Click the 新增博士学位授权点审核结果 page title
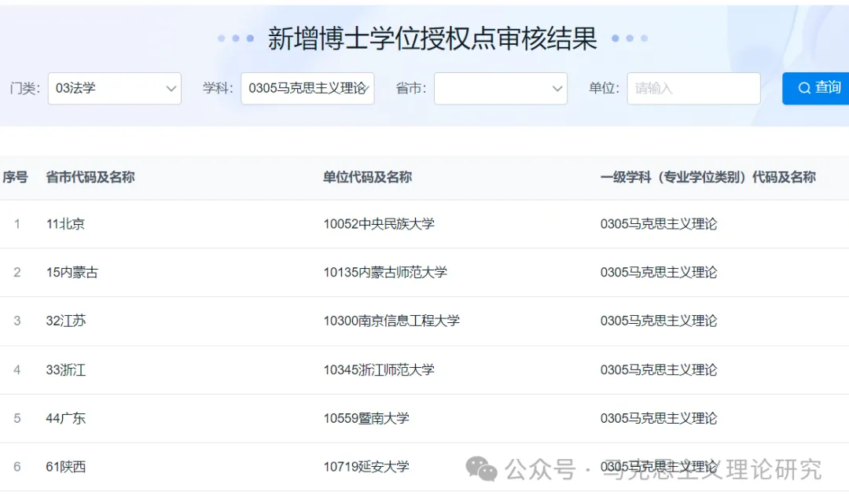849x503 pixels. click(432, 39)
